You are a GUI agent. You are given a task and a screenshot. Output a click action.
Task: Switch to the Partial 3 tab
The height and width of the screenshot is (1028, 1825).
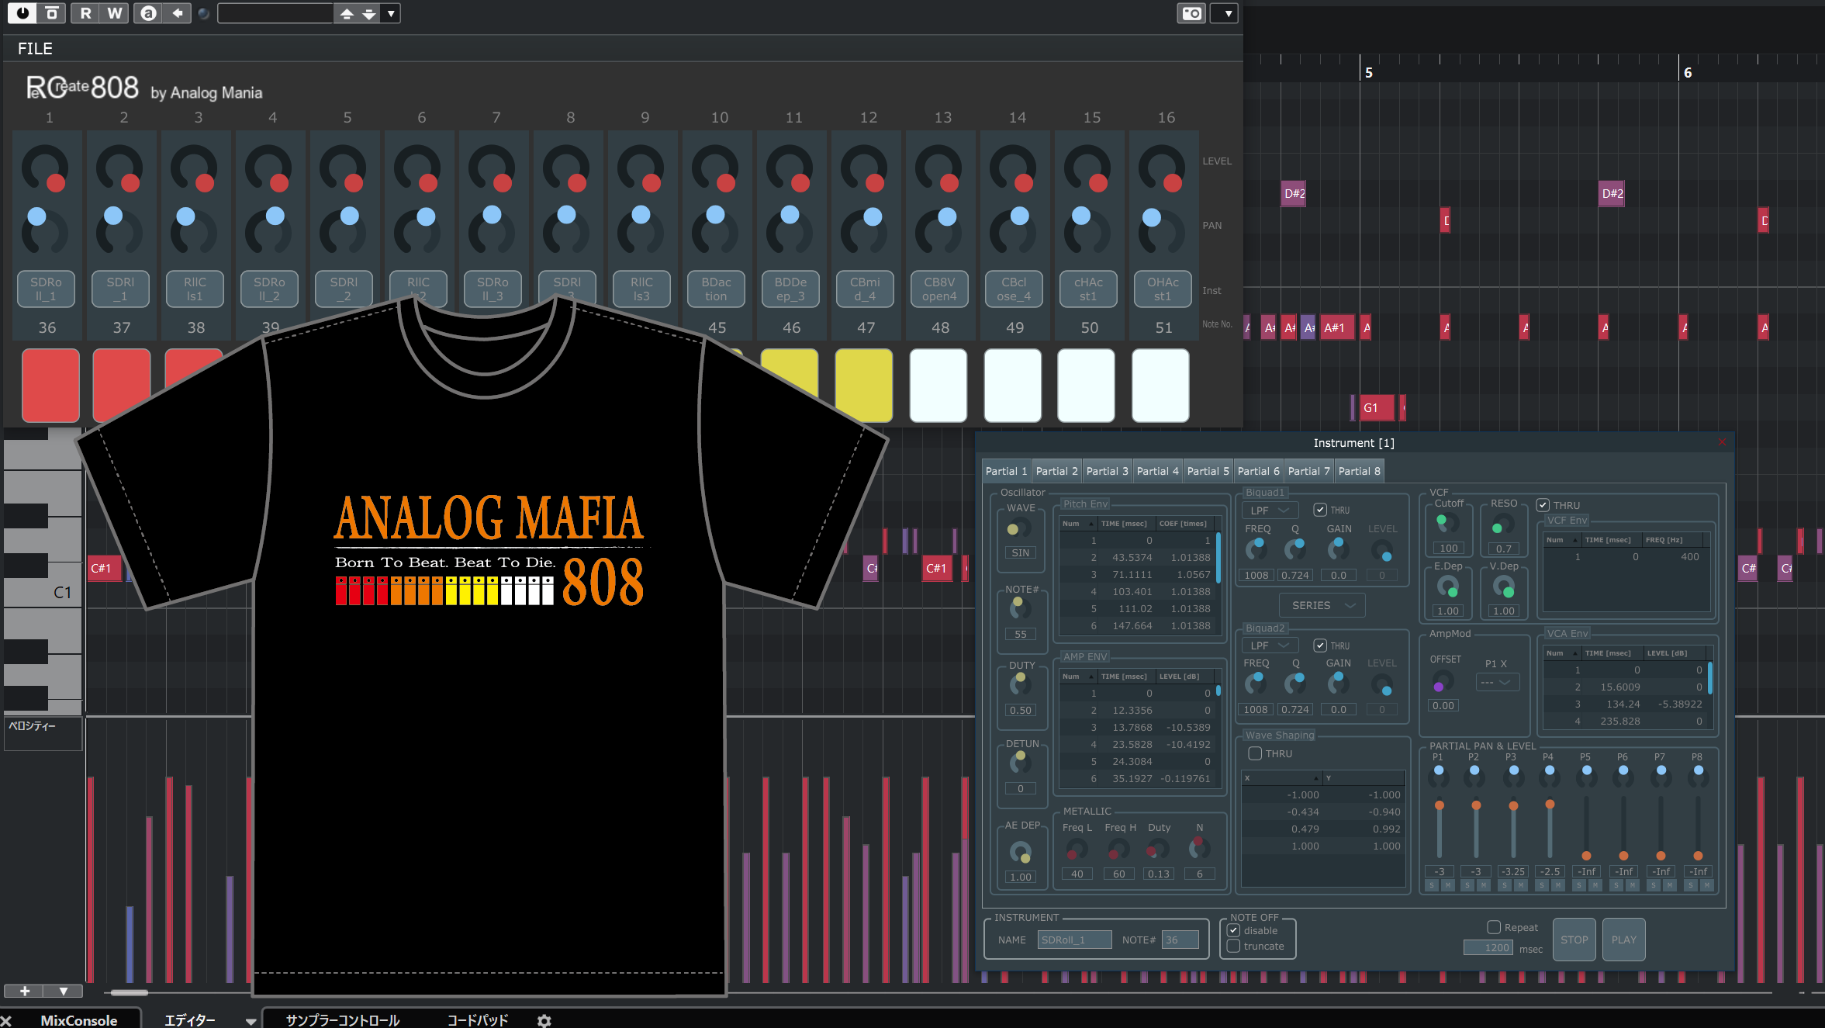click(1107, 471)
